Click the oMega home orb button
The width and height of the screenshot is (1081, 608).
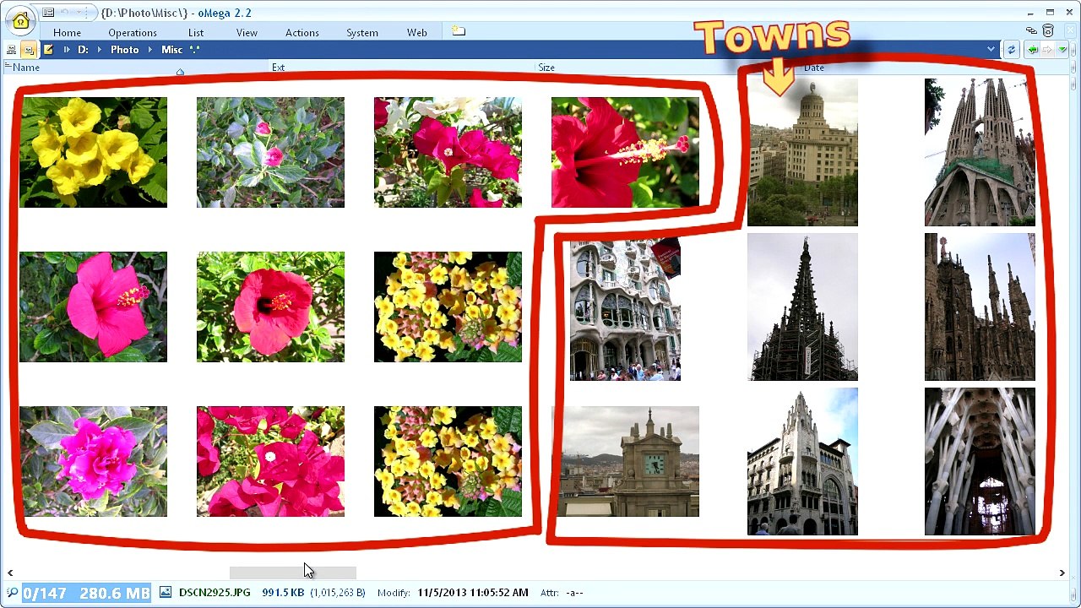point(20,21)
